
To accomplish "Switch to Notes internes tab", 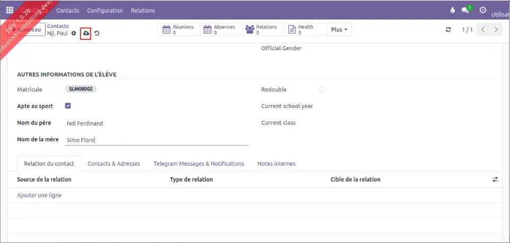I will pyautogui.click(x=276, y=164).
